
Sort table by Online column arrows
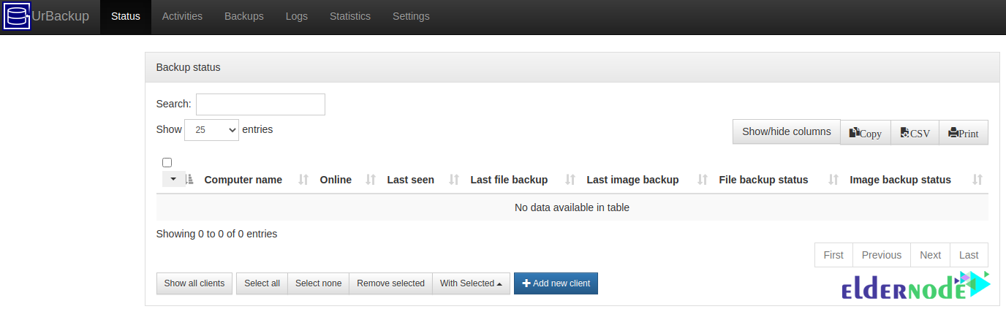pyautogui.click(x=371, y=180)
